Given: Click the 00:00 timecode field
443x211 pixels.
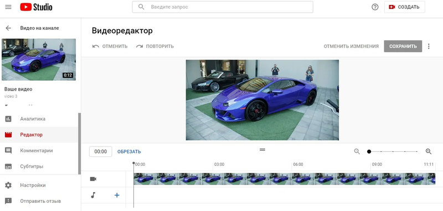Looking at the screenshot, I should (101, 151).
